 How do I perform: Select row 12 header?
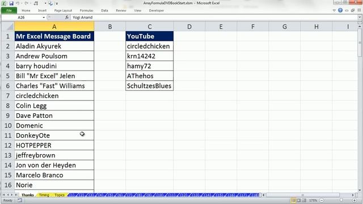coord(8,145)
